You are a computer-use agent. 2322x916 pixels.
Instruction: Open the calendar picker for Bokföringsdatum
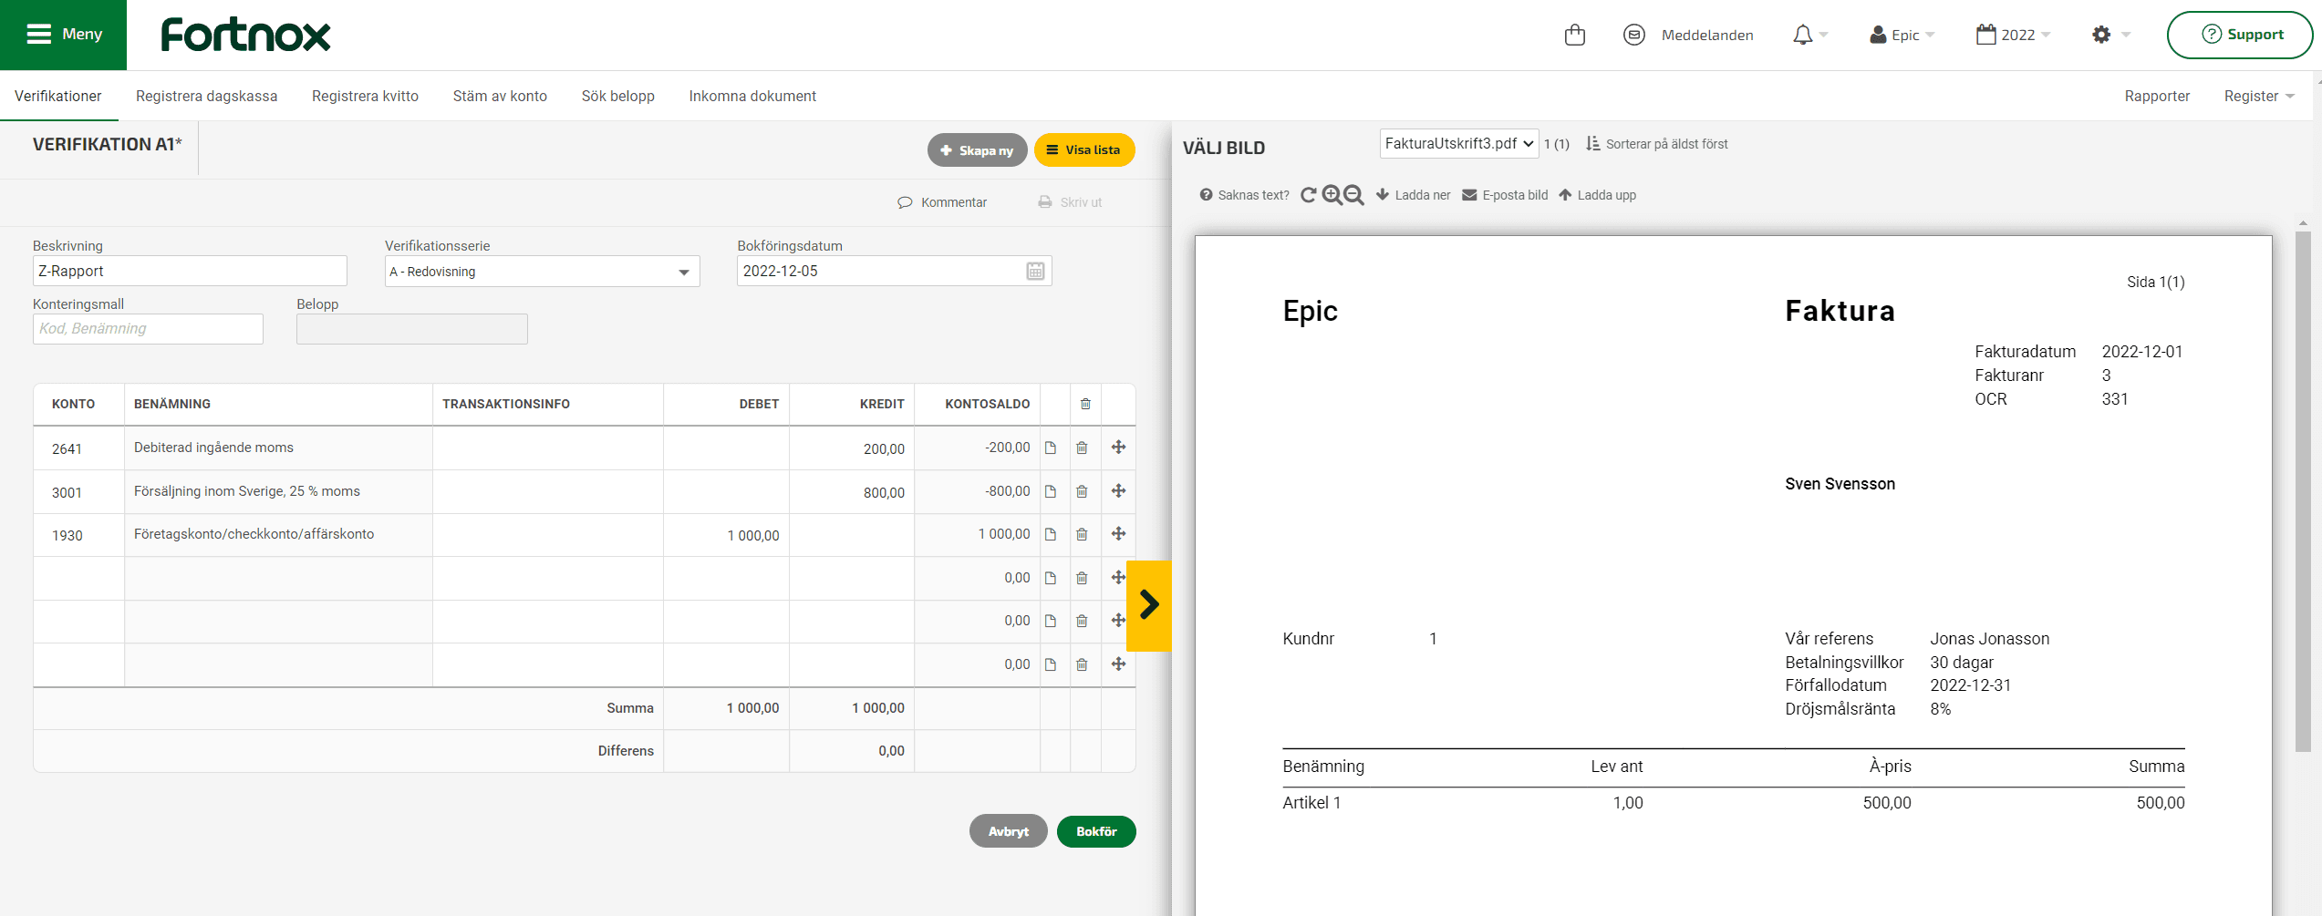(1035, 272)
